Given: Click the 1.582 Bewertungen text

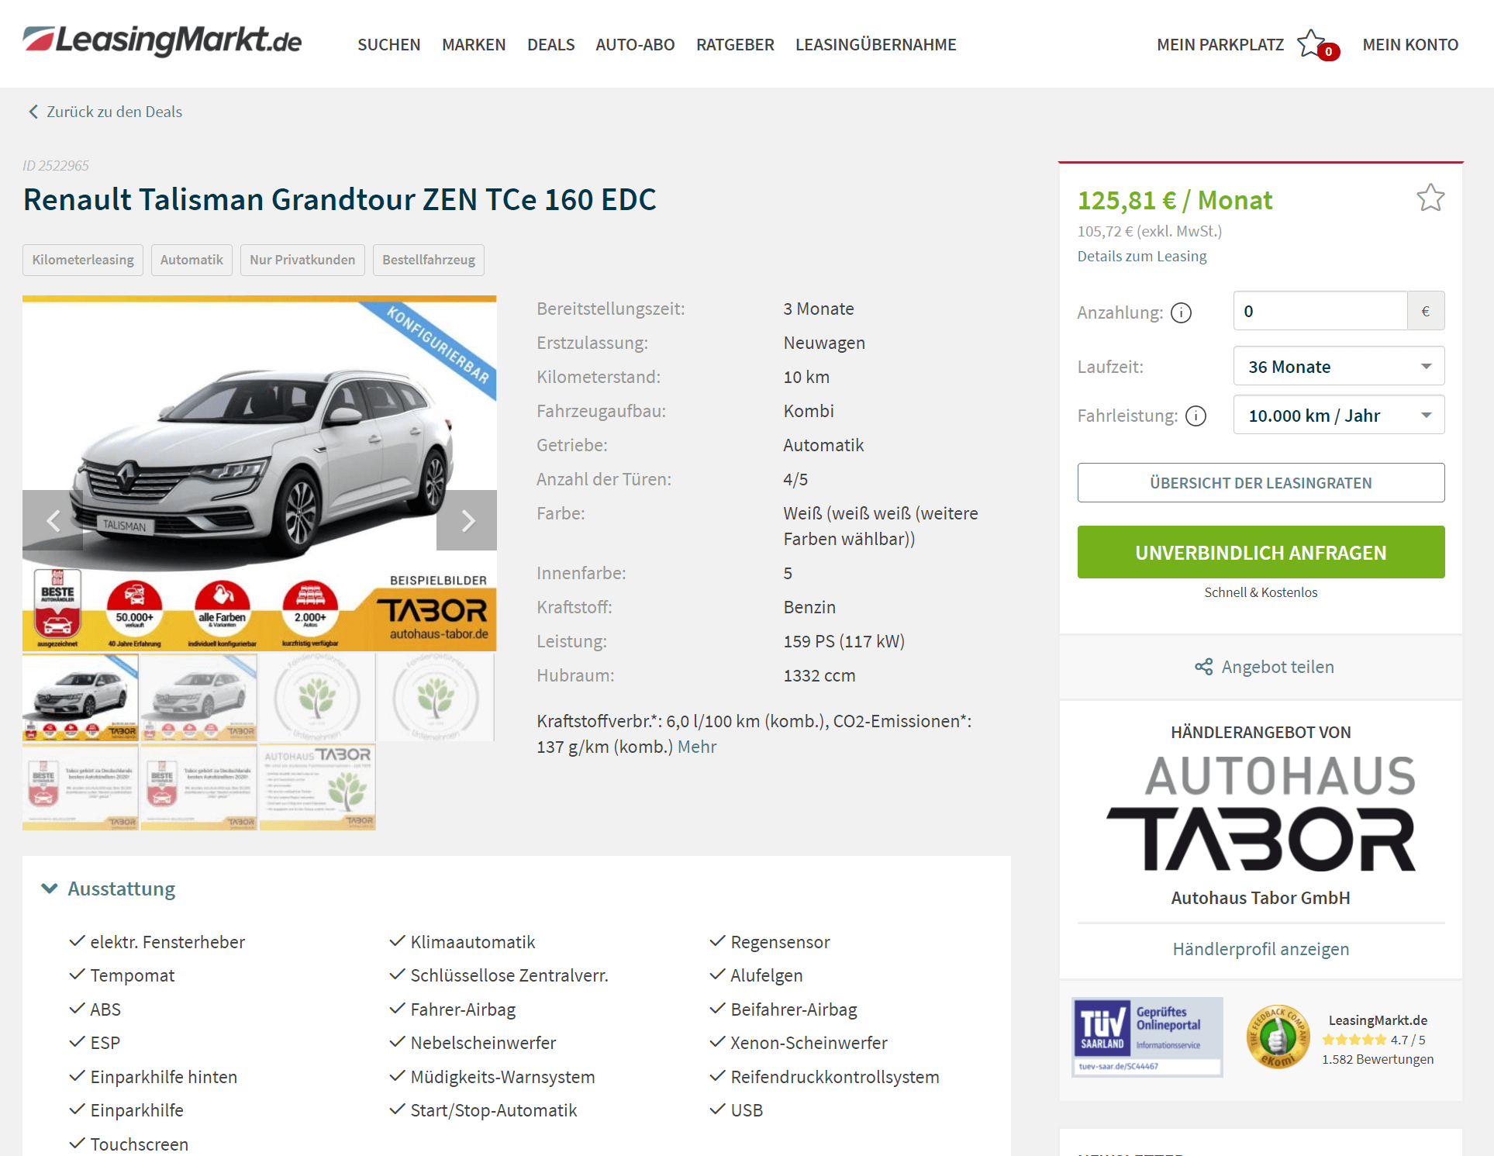Looking at the screenshot, I should point(1378,1059).
